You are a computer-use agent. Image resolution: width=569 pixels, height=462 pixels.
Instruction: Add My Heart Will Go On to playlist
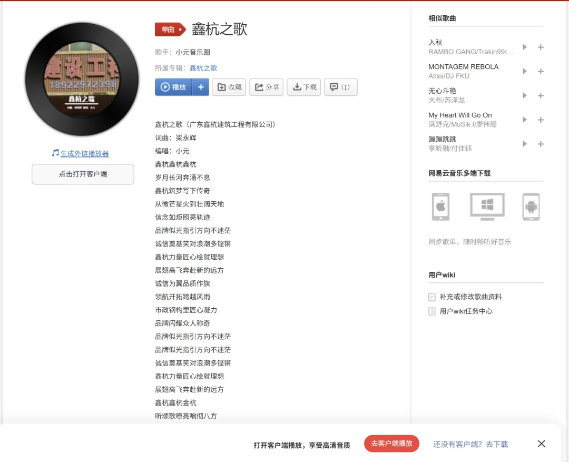coord(541,120)
